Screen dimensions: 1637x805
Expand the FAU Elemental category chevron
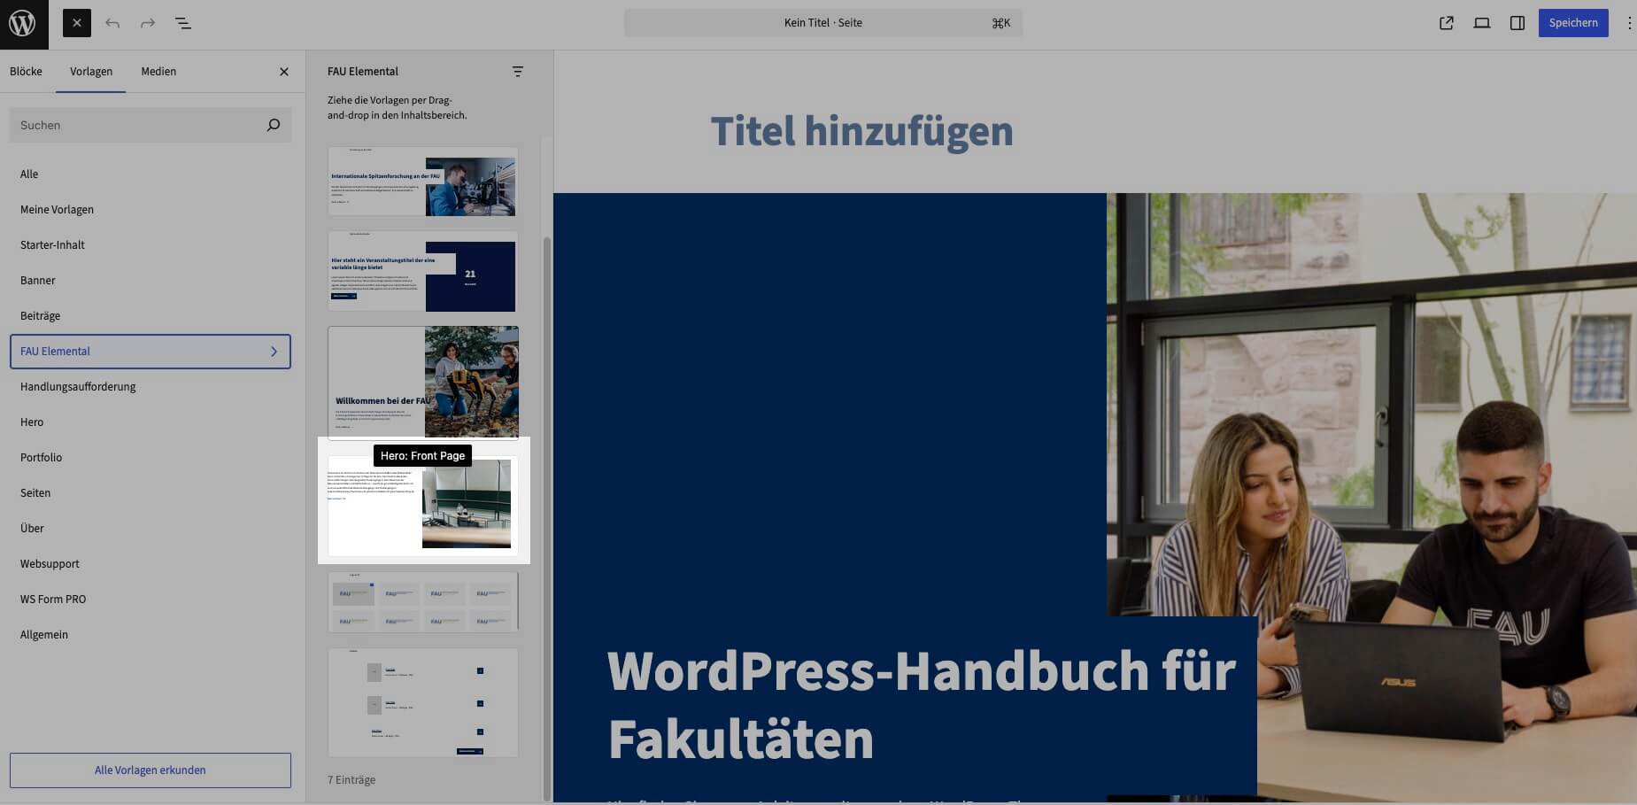coord(274,352)
